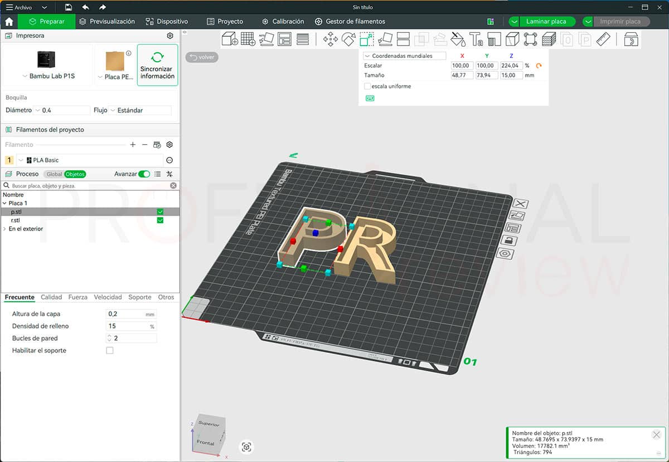Click the AMS filament sync icon
Image resolution: width=669 pixels, height=462 pixels.
tap(157, 145)
